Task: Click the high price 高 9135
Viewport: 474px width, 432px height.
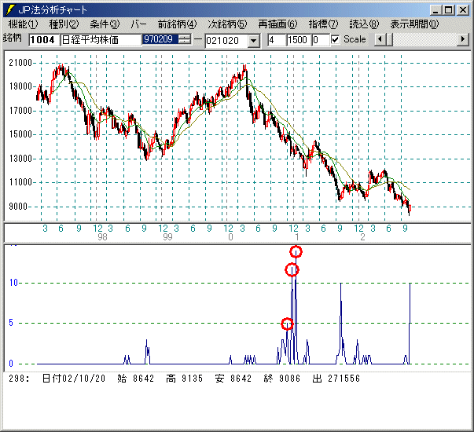Action: pos(185,379)
